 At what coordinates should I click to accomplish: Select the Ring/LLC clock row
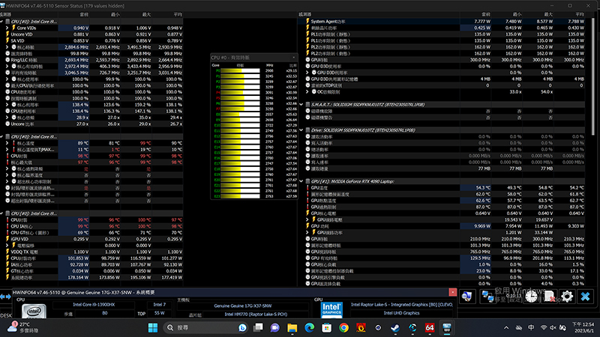click(x=91, y=60)
